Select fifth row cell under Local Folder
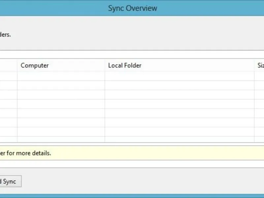 [180, 113]
